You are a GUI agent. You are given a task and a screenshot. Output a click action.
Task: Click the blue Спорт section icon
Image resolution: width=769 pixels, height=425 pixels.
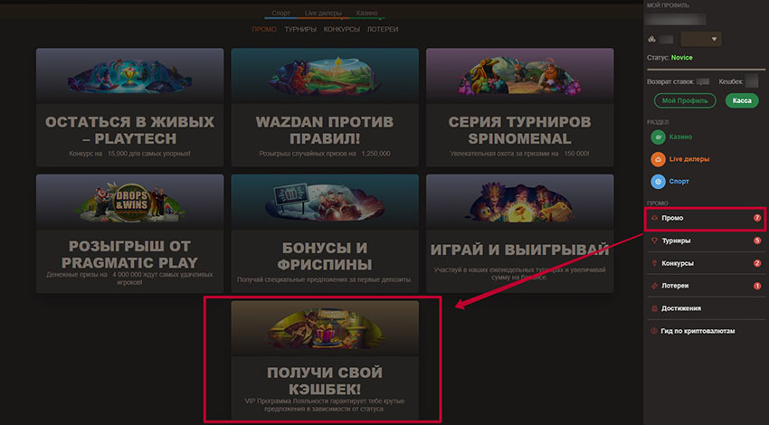click(x=658, y=182)
